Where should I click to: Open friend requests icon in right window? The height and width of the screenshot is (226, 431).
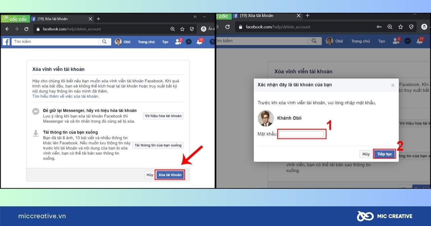397,41
